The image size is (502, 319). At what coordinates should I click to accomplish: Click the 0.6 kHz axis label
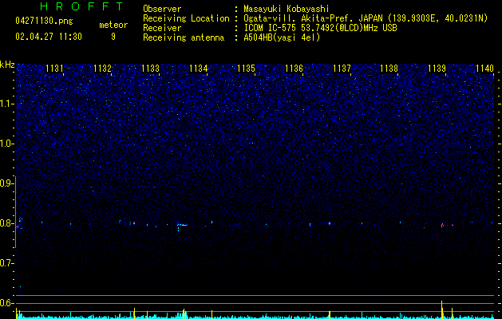(x=6, y=303)
